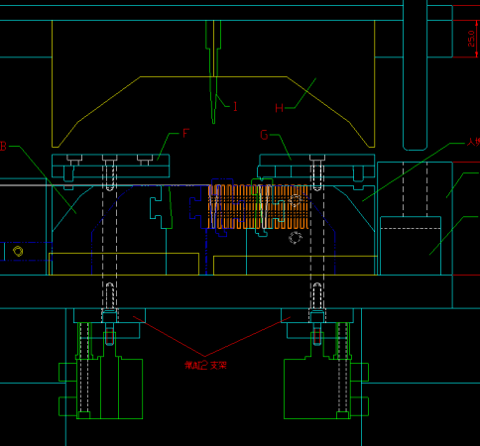This screenshot has width=480, height=446.
Task: Select the lower white dashed circle below the spring
Action: tap(296, 238)
